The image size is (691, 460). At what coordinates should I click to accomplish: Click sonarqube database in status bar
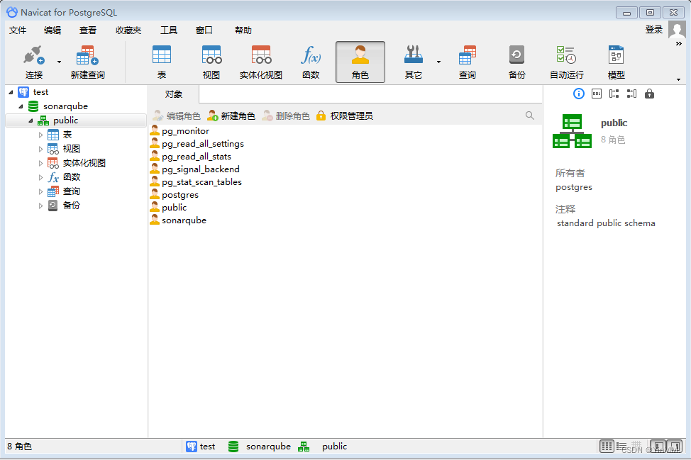click(260, 447)
